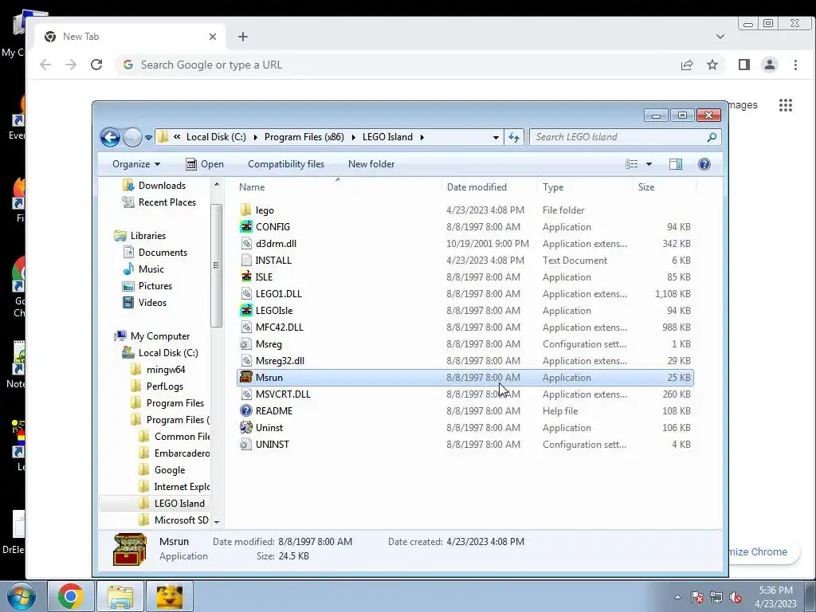The width and height of the screenshot is (816, 612).
Task: Reload the page in Chrome
Action: (96, 65)
